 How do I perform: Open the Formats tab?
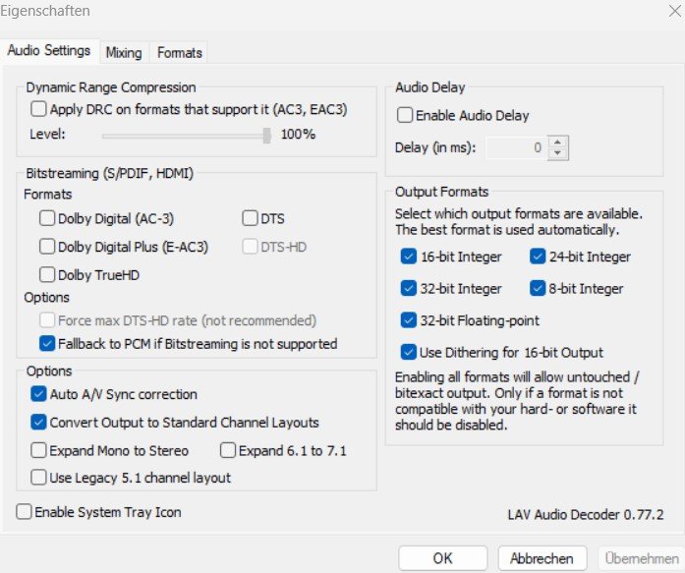(180, 52)
